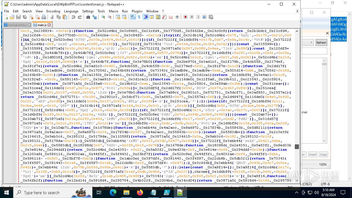
Task: Open the Run menu
Action: 125,11
